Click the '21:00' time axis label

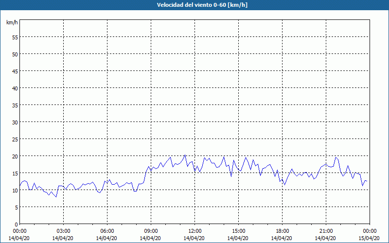tap(326, 231)
